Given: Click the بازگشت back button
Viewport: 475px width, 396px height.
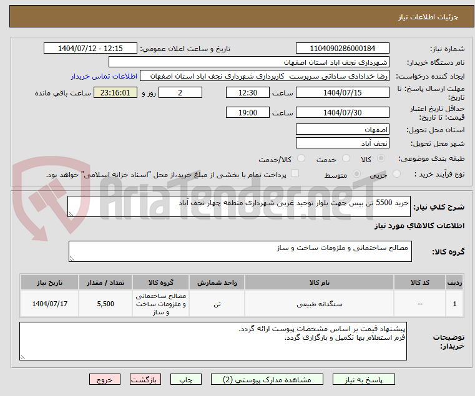Looking at the screenshot, I should coord(145,379).
